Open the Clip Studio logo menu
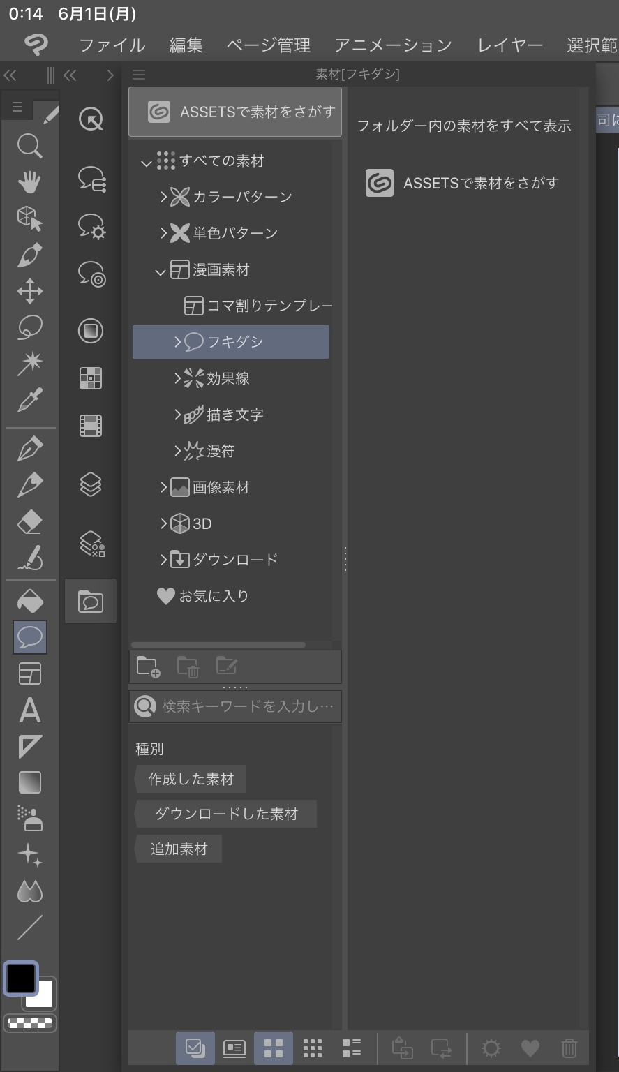This screenshot has height=1072, width=619. [36, 45]
